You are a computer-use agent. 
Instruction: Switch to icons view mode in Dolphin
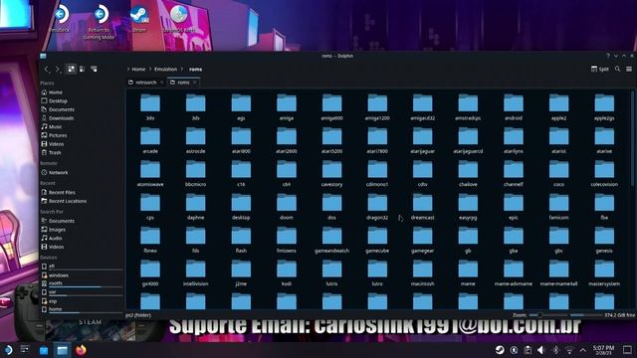71,69
